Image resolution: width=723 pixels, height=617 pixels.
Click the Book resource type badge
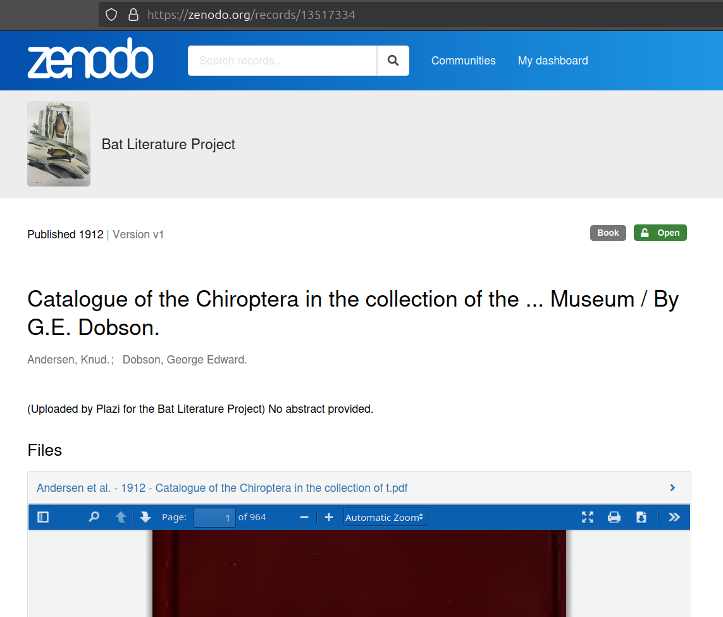pyautogui.click(x=607, y=233)
